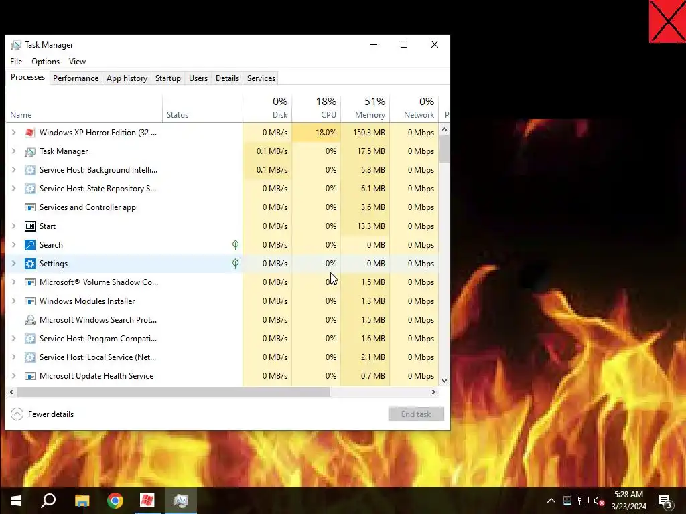
Task: Sort by the Name column header
Action: point(84,108)
